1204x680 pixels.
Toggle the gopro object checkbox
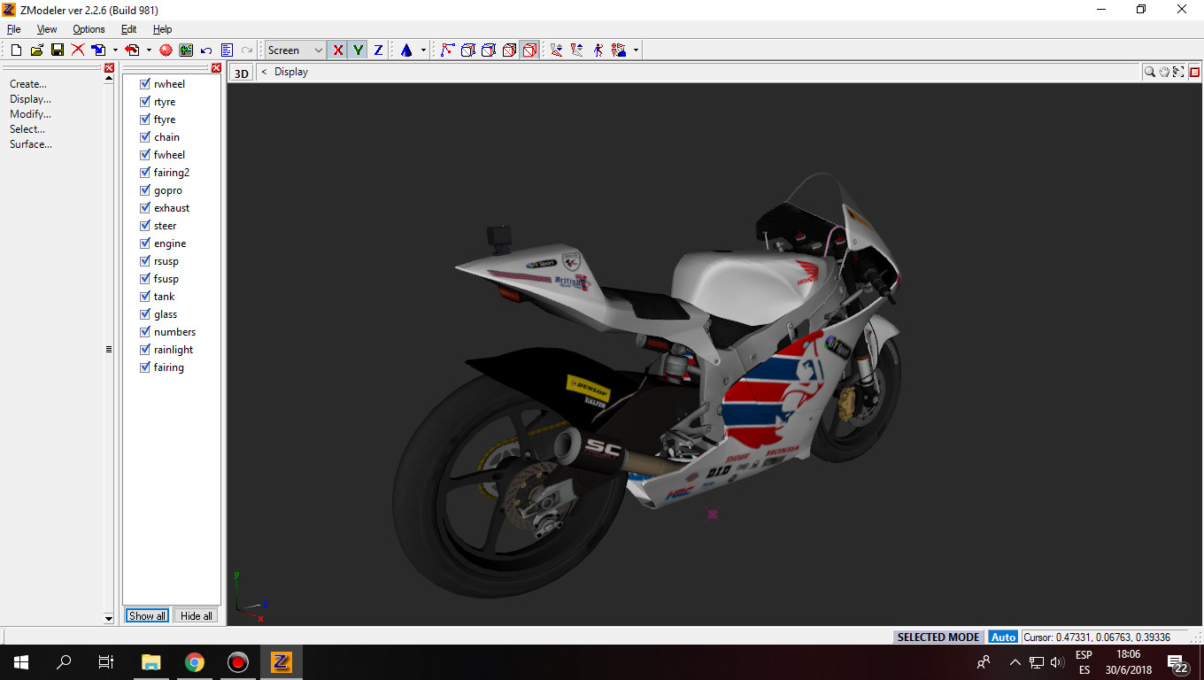coord(145,190)
